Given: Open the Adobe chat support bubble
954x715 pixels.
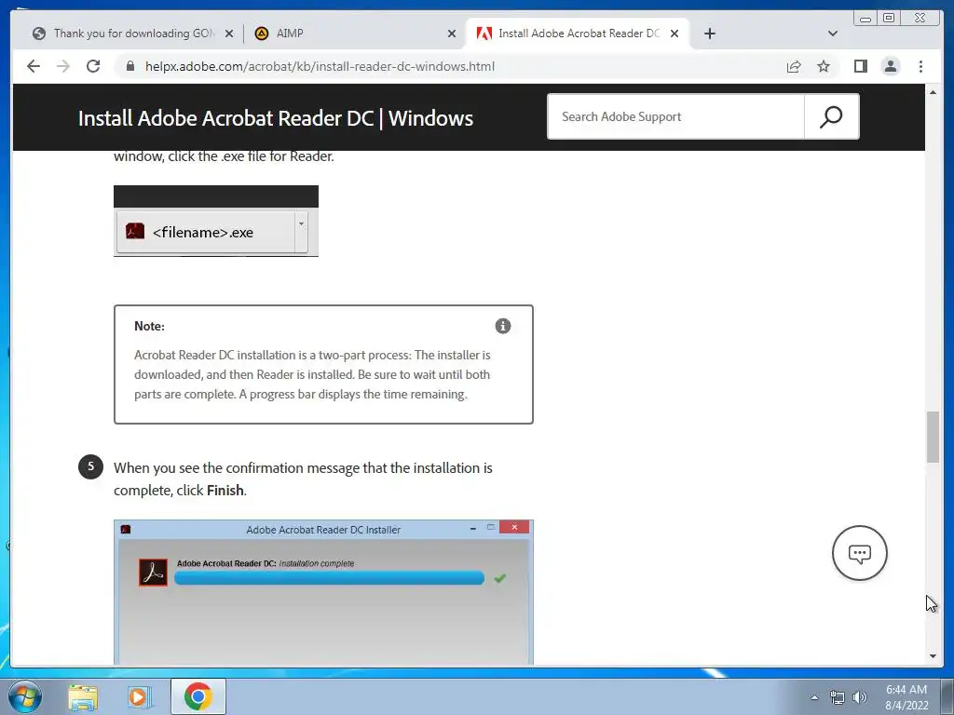Looking at the screenshot, I should click(859, 553).
